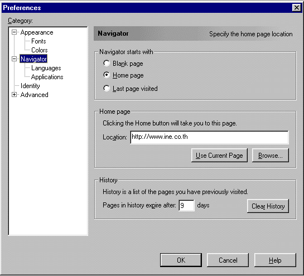The image size is (304, 276).
Task: Open the Colors category
Action: click(40, 50)
